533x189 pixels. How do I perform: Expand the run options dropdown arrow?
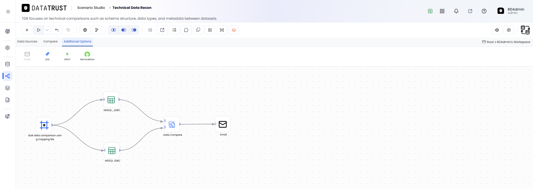click(x=47, y=30)
